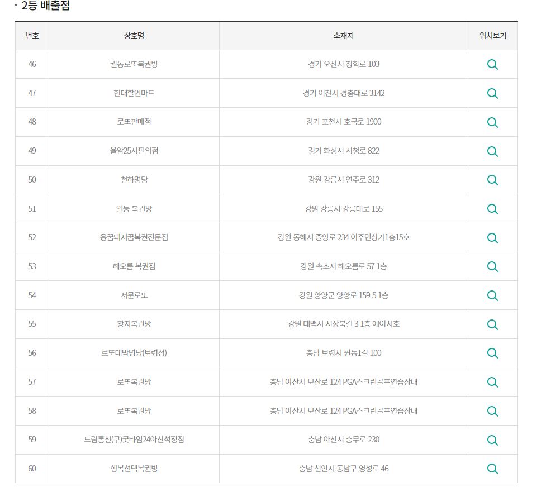Select store name 로또대박명당(보령점)
546x492 pixels.
pos(134,353)
